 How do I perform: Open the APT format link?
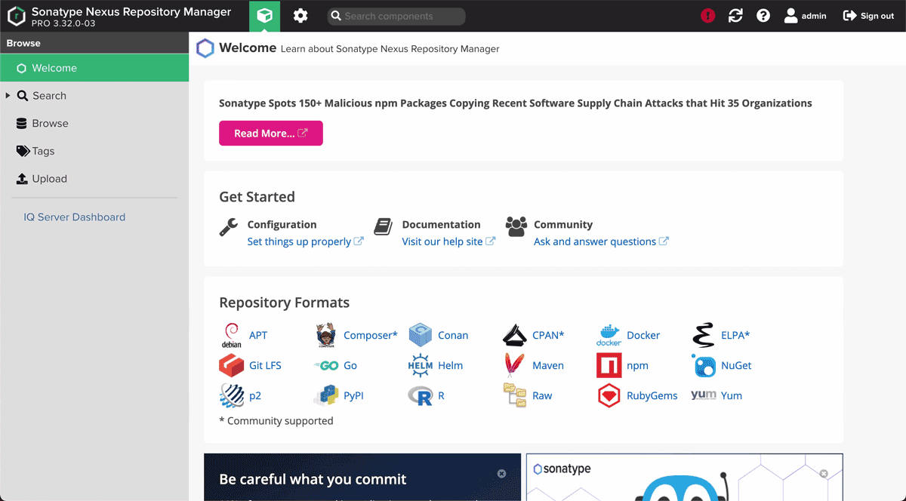click(258, 335)
